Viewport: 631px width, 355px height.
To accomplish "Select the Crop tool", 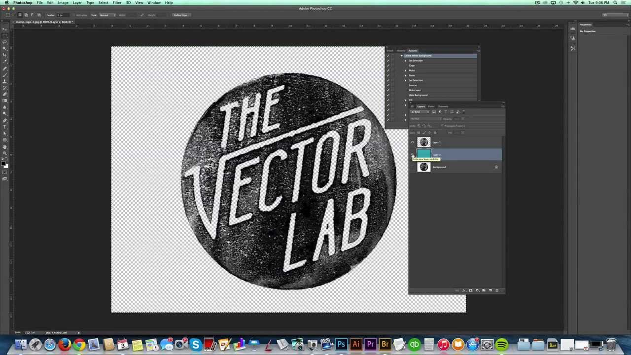I will (5, 54).
